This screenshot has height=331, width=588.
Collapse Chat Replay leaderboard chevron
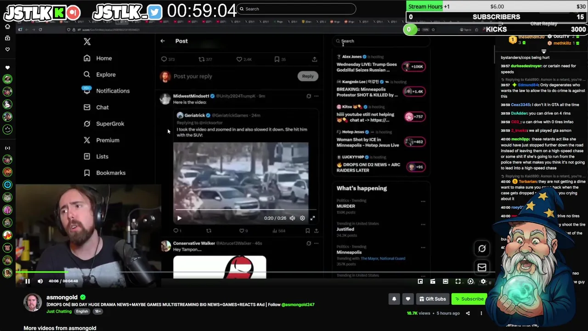544,51
